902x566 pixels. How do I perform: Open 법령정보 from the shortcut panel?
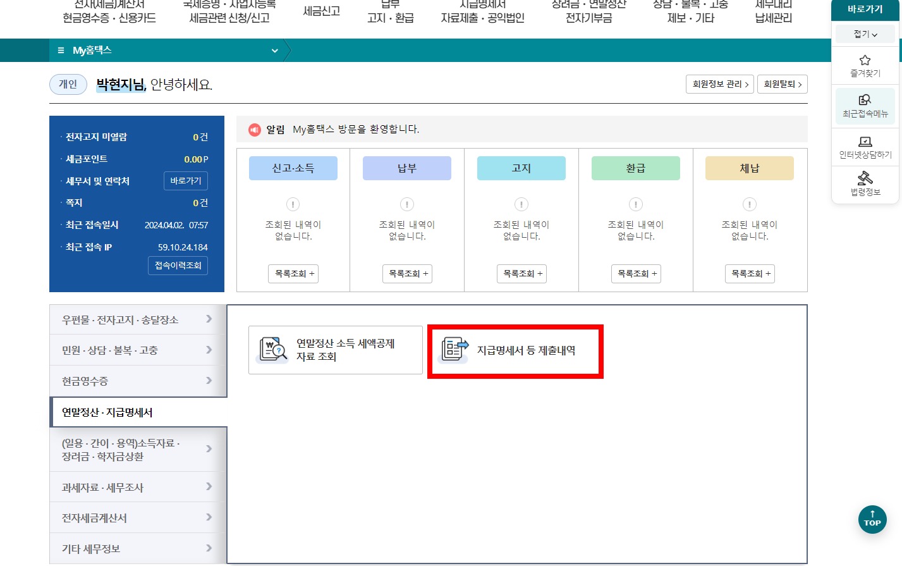pos(865,184)
